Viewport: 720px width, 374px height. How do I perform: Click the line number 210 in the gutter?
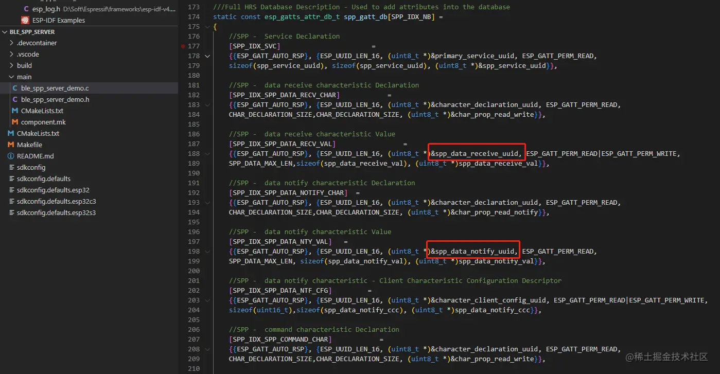194,369
